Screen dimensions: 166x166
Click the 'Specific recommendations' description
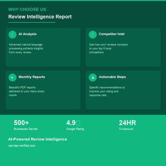(x=107, y=91)
